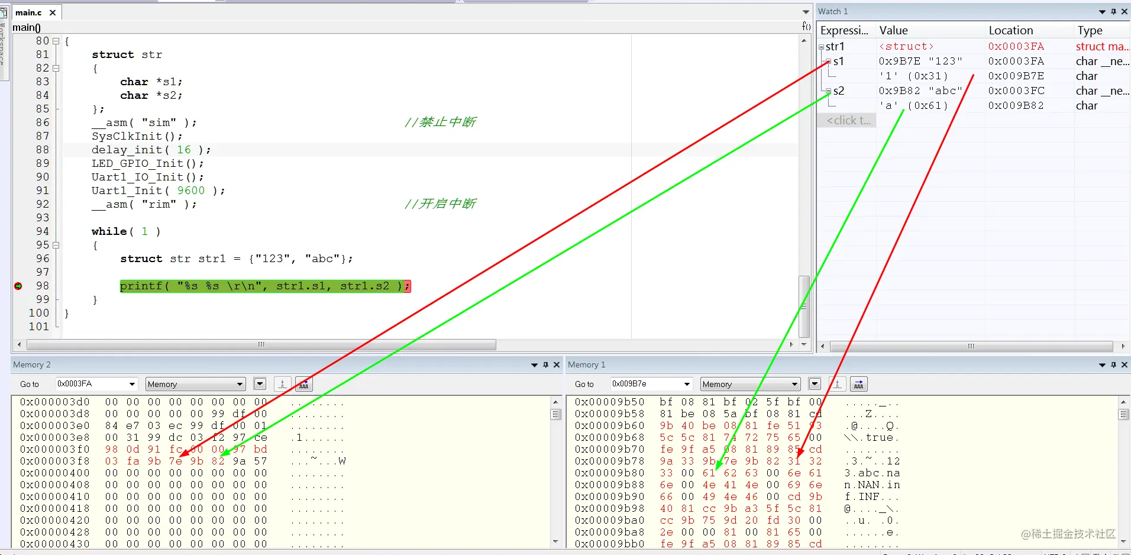Select the s1 value 0x9B7E "123"

point(920,62)
